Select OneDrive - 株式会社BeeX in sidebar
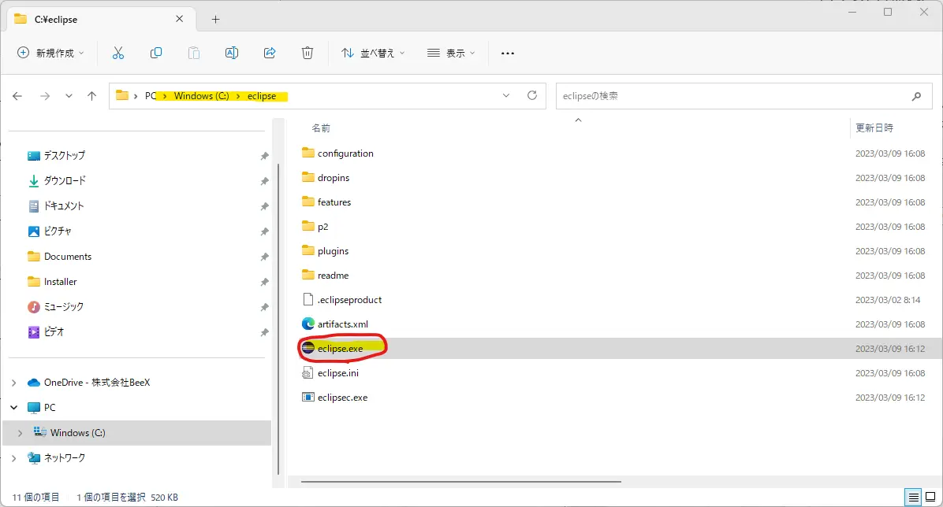 (x=97, y=383)
